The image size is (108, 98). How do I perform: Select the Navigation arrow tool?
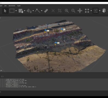point(5,11)
